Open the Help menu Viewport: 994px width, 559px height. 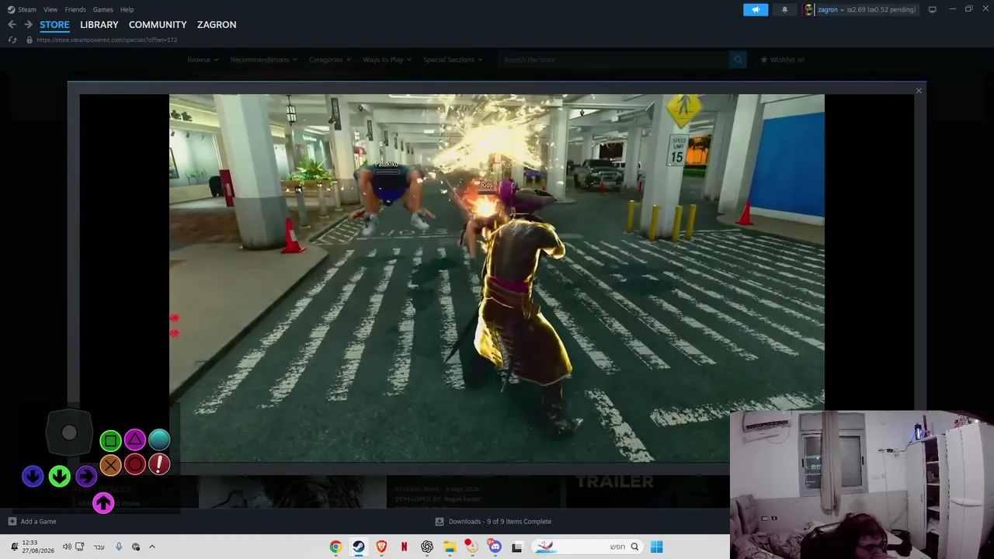click(x=127, y=9)
